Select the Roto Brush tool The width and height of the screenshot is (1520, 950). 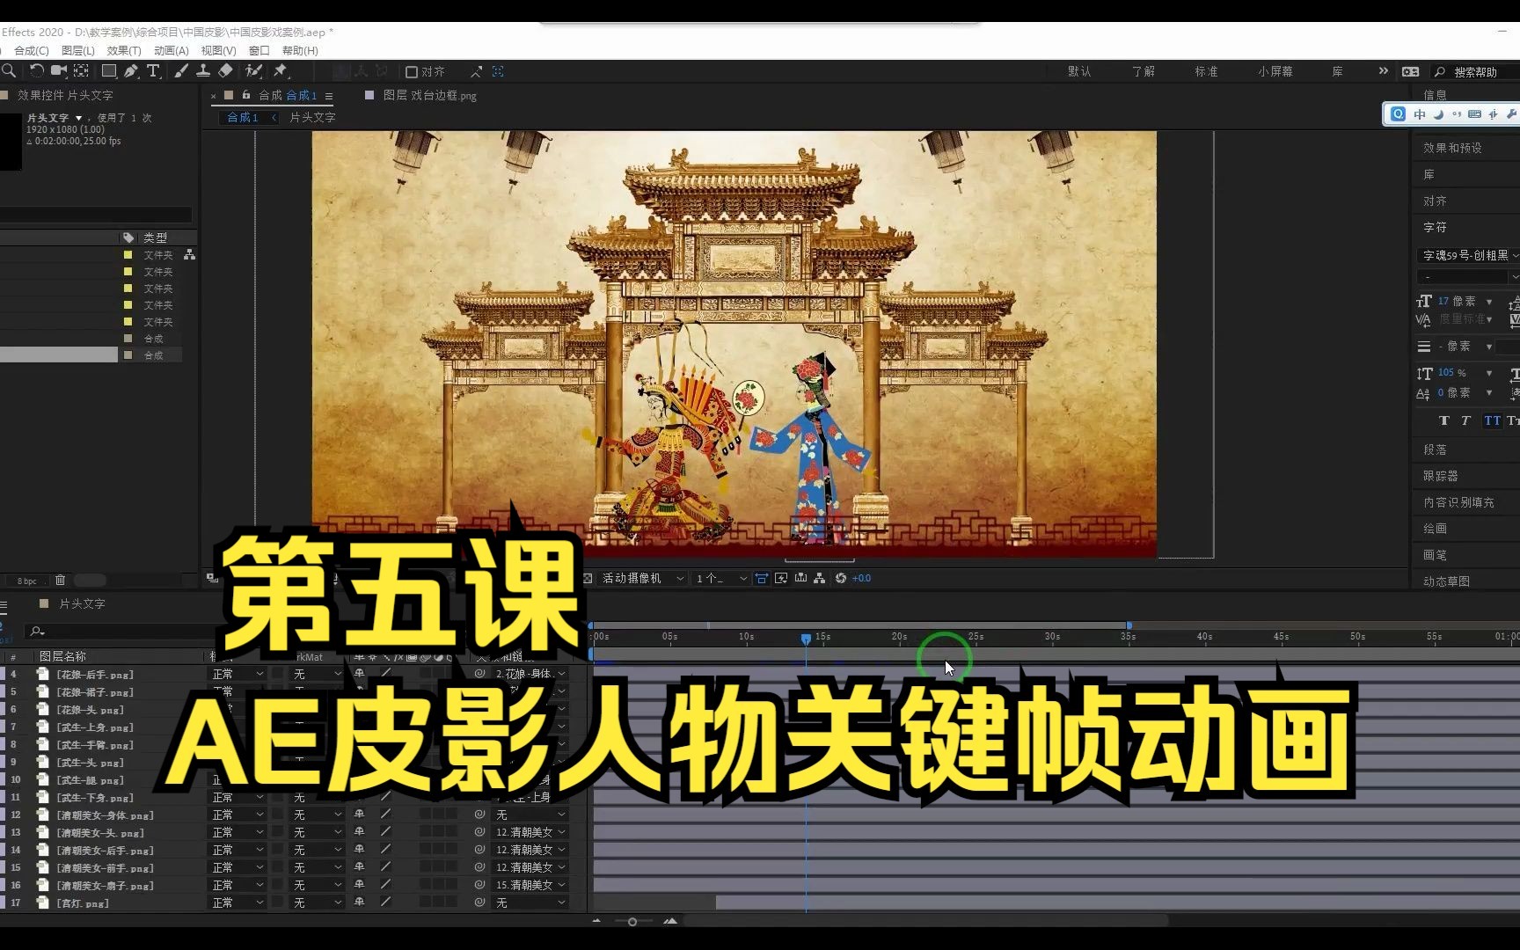coord(253,71)
